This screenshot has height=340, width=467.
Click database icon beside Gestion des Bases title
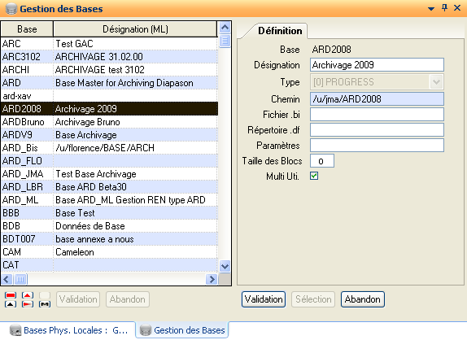pos(11,9)
